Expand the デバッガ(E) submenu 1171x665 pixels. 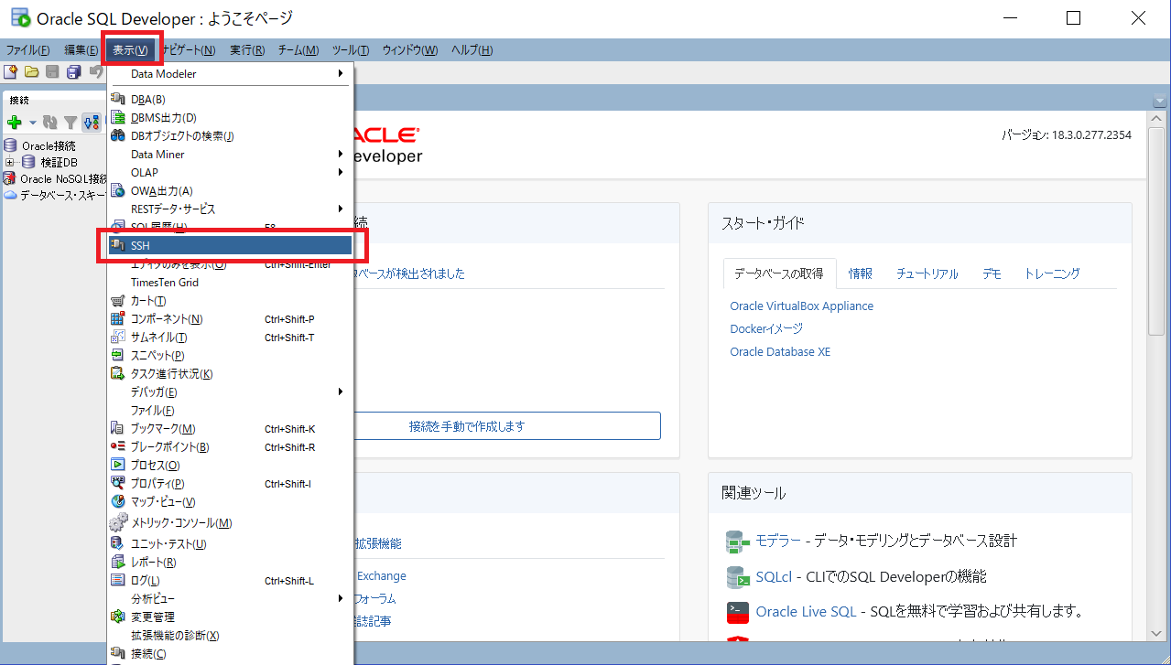point(230,391)
